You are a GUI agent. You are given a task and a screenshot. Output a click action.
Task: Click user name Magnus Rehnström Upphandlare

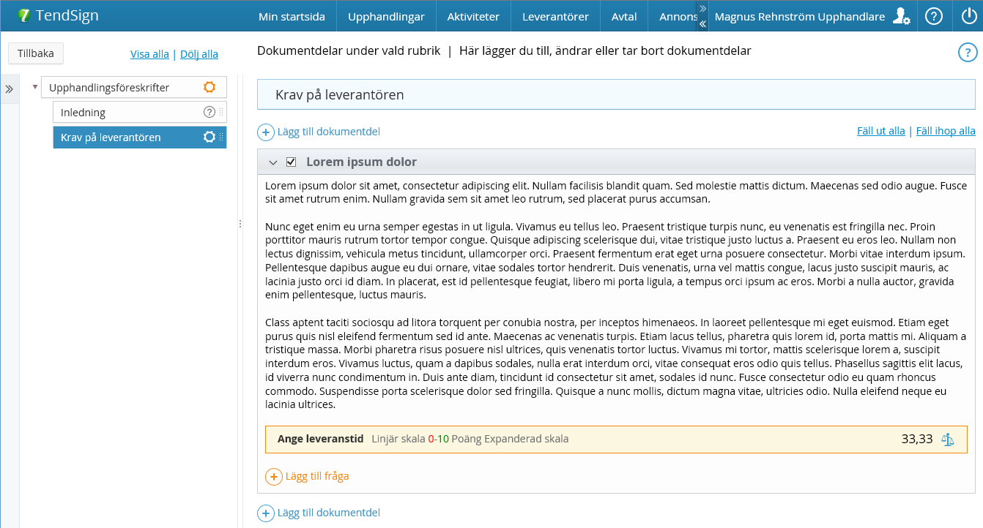coord(799,16)
